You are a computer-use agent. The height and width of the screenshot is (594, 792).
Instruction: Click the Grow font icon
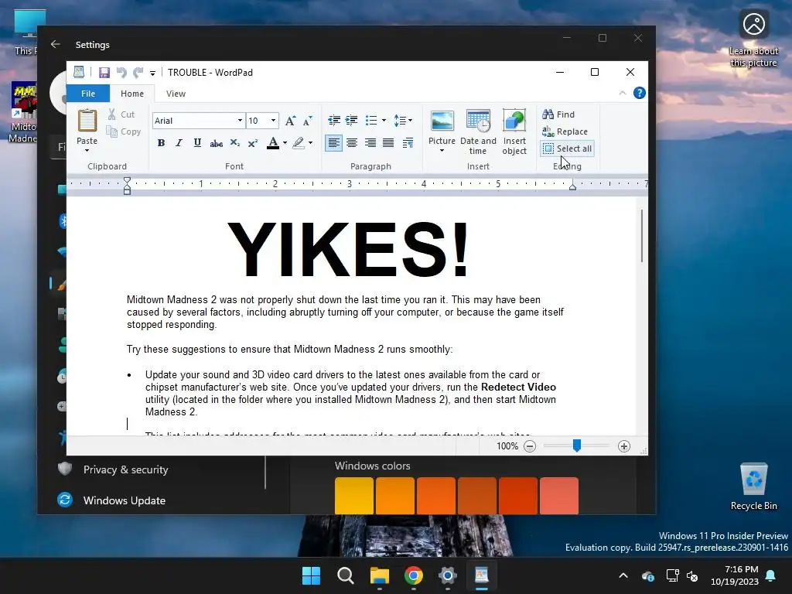point(290,120)
